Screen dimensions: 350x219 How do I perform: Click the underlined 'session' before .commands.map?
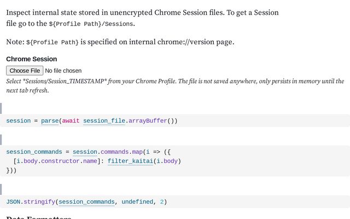pos(85,152)
